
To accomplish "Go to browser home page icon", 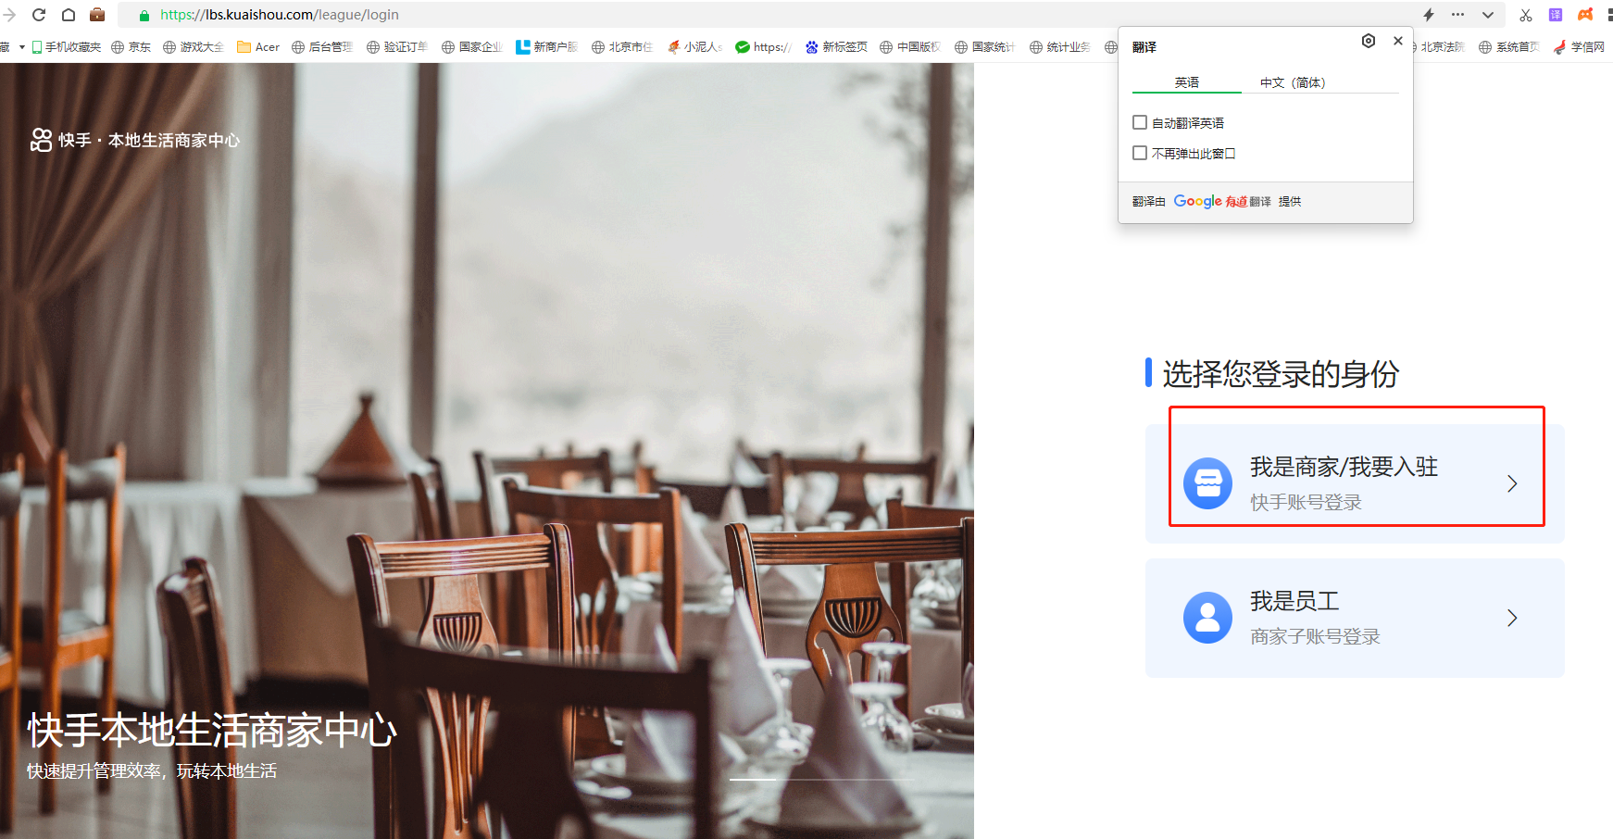I will 69,15.
